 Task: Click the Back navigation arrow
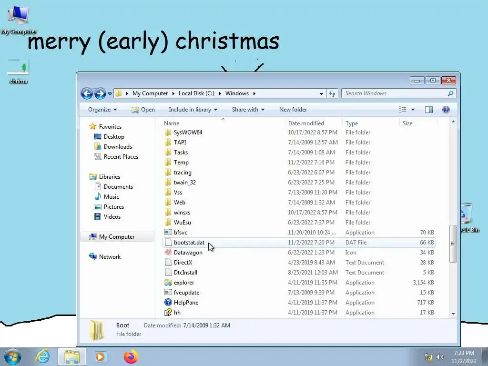pos(87,93)
